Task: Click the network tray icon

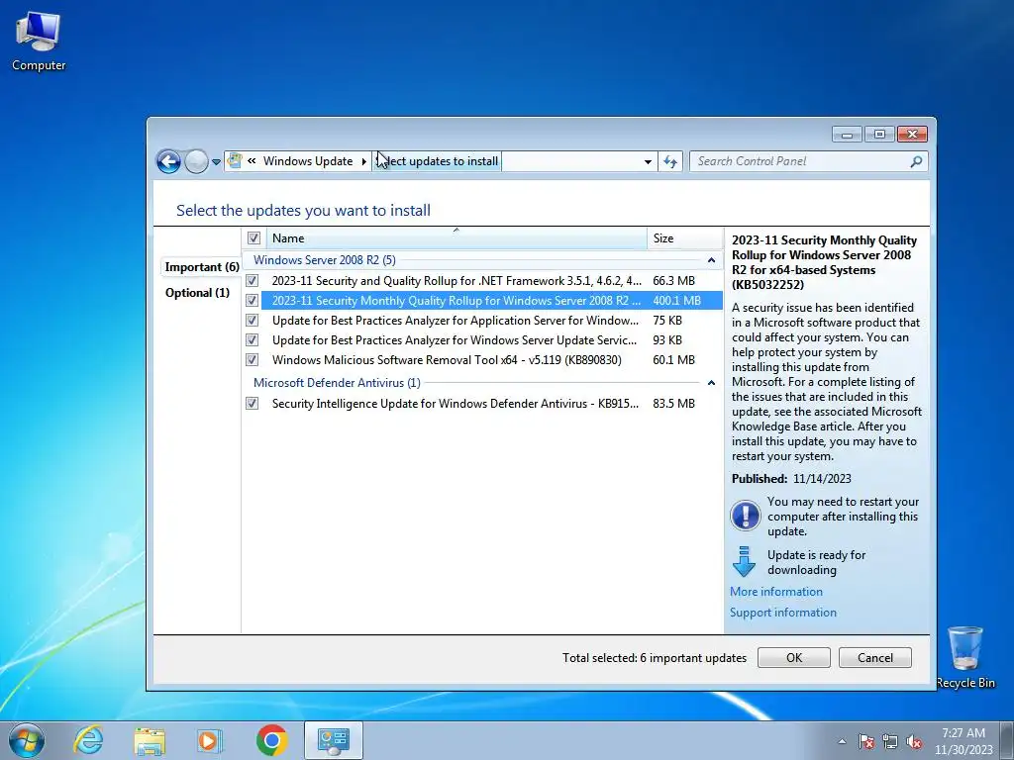Action: click(x=890, y=741)
